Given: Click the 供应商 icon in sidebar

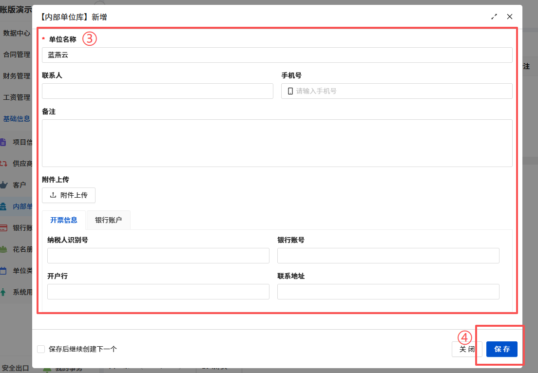Looking at the screenshot, I should (x=3, y=164).
